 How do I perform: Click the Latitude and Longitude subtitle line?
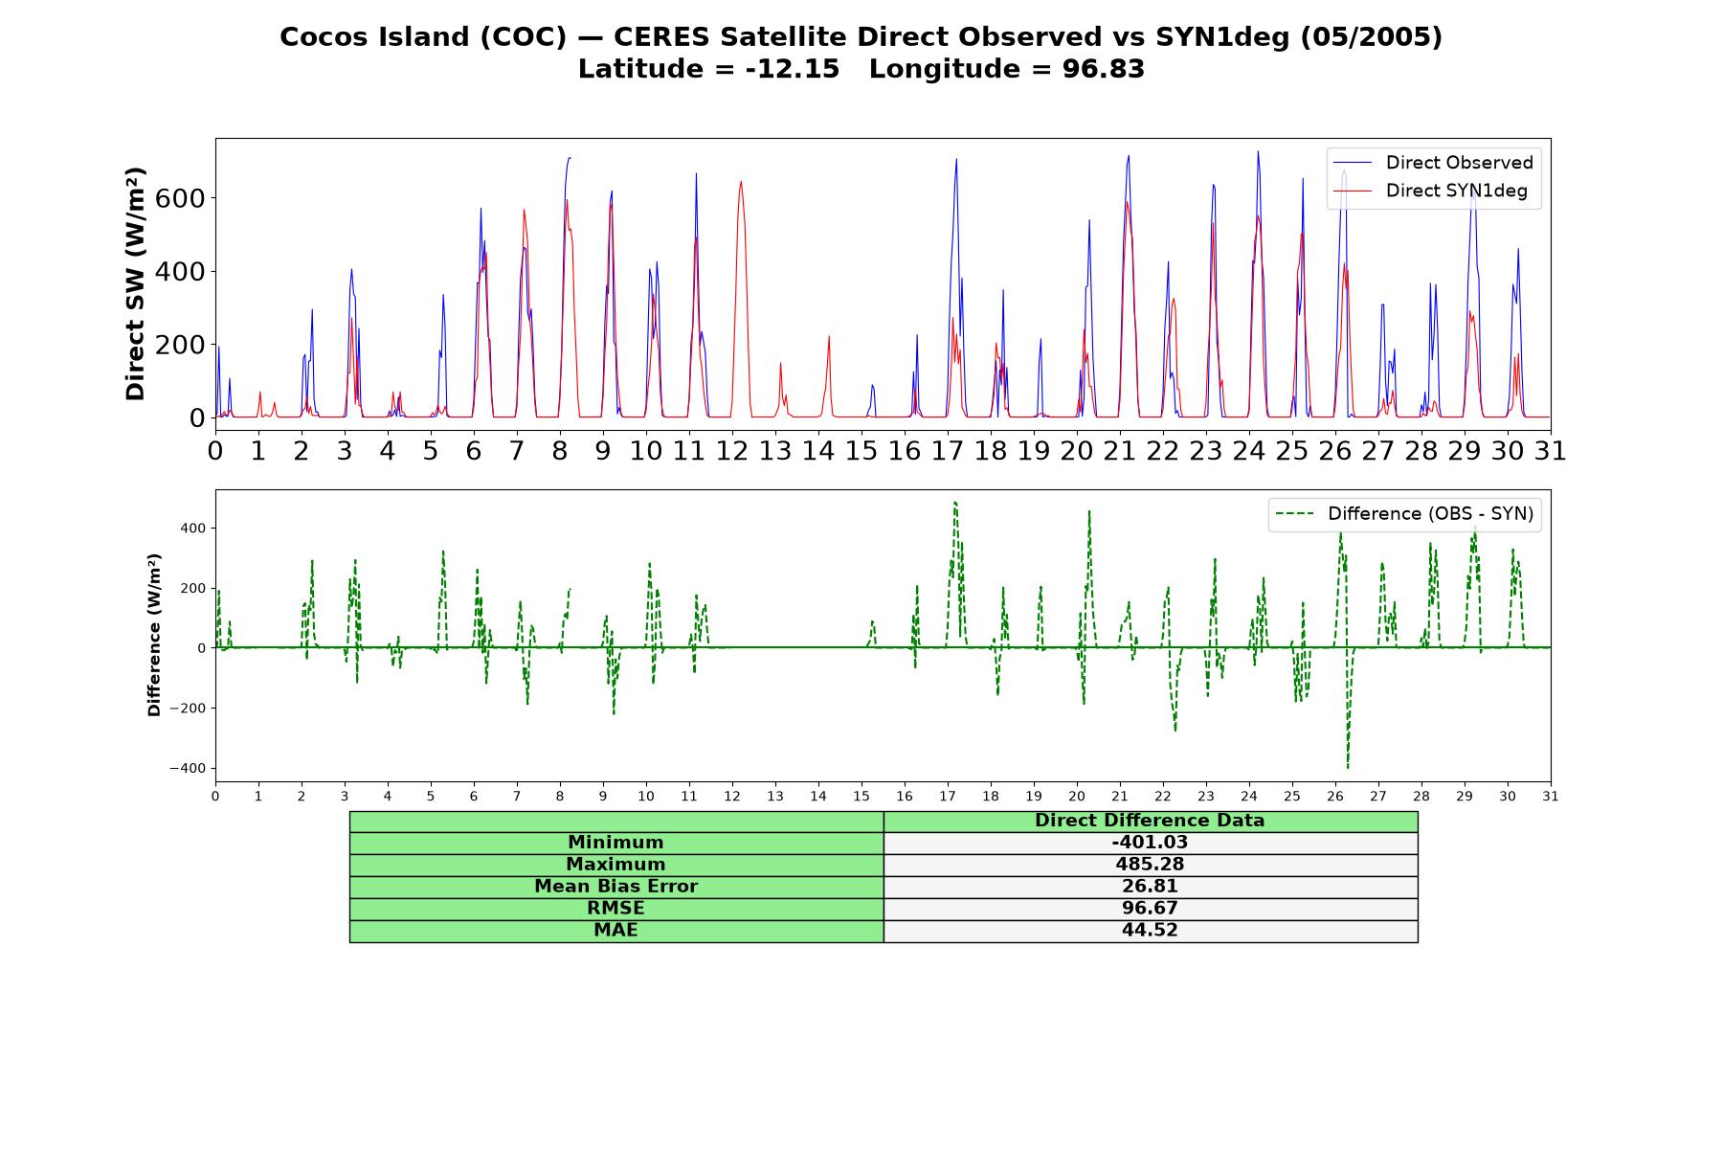coord(861,69)
